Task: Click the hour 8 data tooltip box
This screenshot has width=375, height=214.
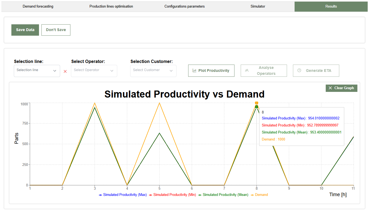Action: click(x=301, y=126)
